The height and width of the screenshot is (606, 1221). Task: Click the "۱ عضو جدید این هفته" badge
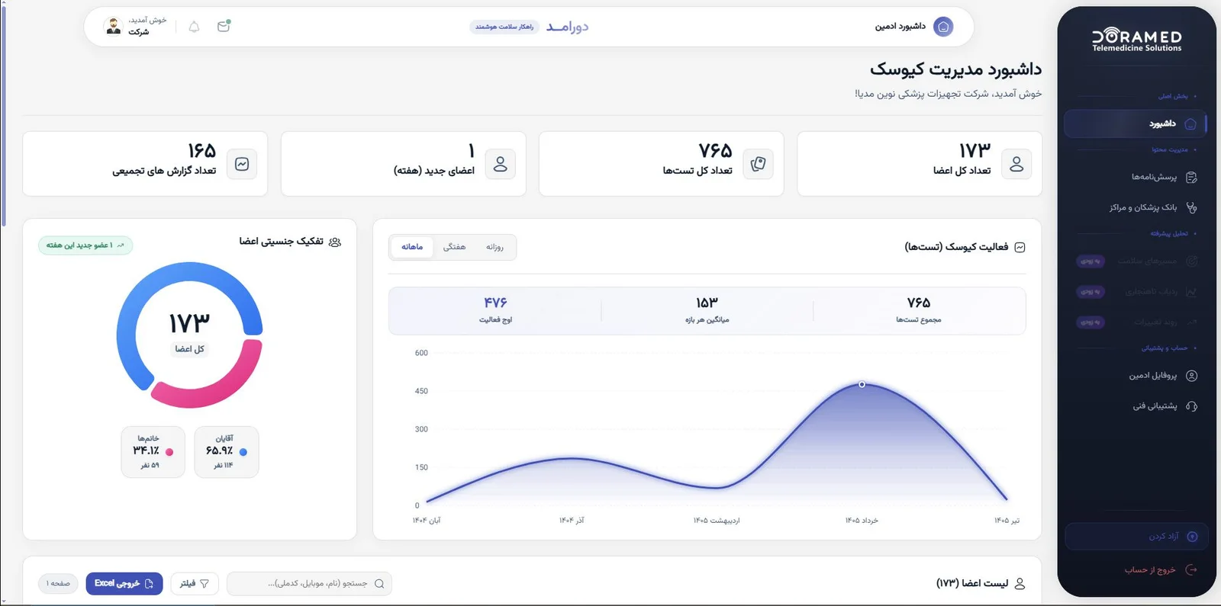85,245
